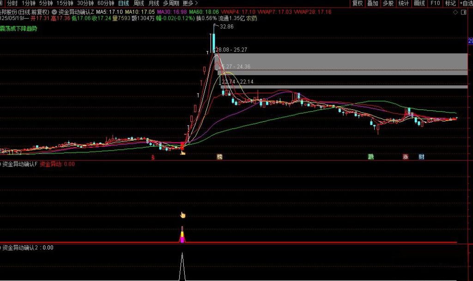The image size is (473, 281).
Task: Toggle 多股 multi-stock view
Action: (388, 3)
